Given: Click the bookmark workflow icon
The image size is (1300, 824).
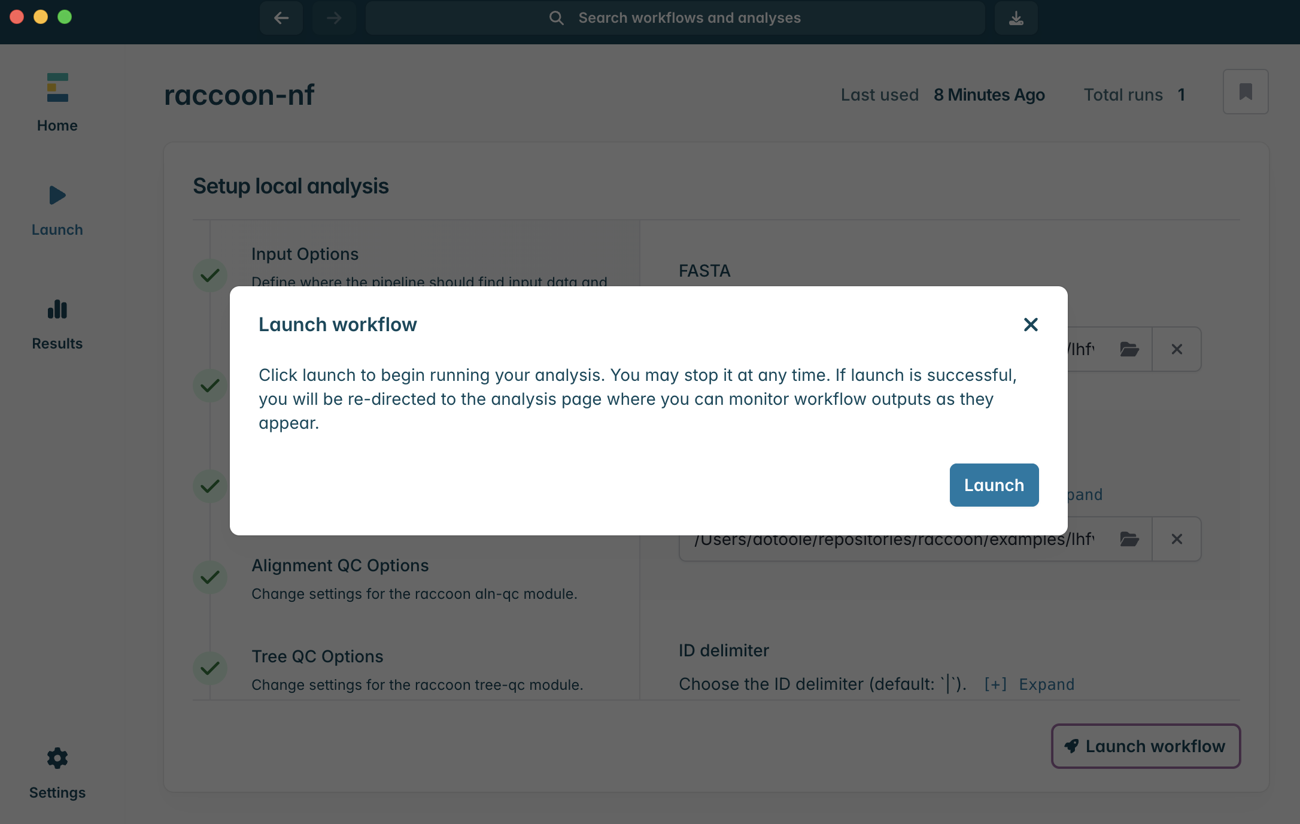Looking at the screenshot, I should click(x=1245, y=92).
